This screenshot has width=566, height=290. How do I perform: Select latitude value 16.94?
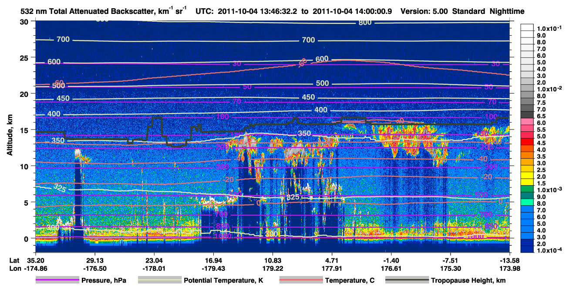[213, 260]
